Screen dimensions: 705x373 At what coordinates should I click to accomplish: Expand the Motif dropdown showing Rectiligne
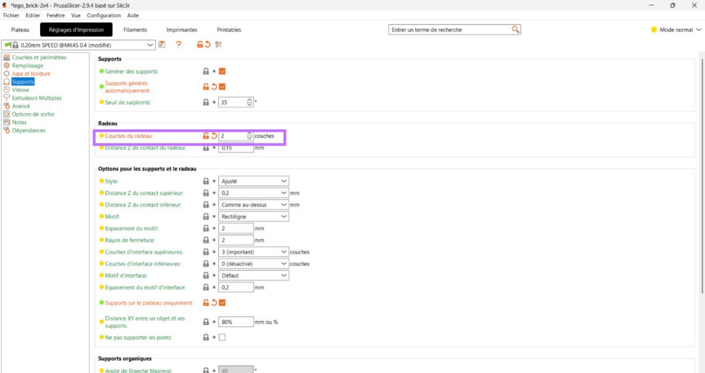tap(254, 216)
